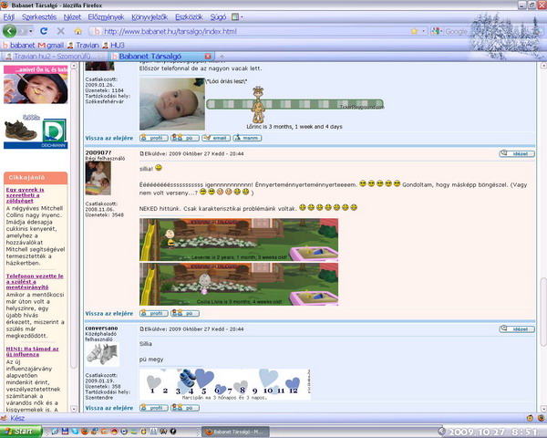547x438 pixels.
Task: Bookmark this page with the star icon
Action: 413,31
